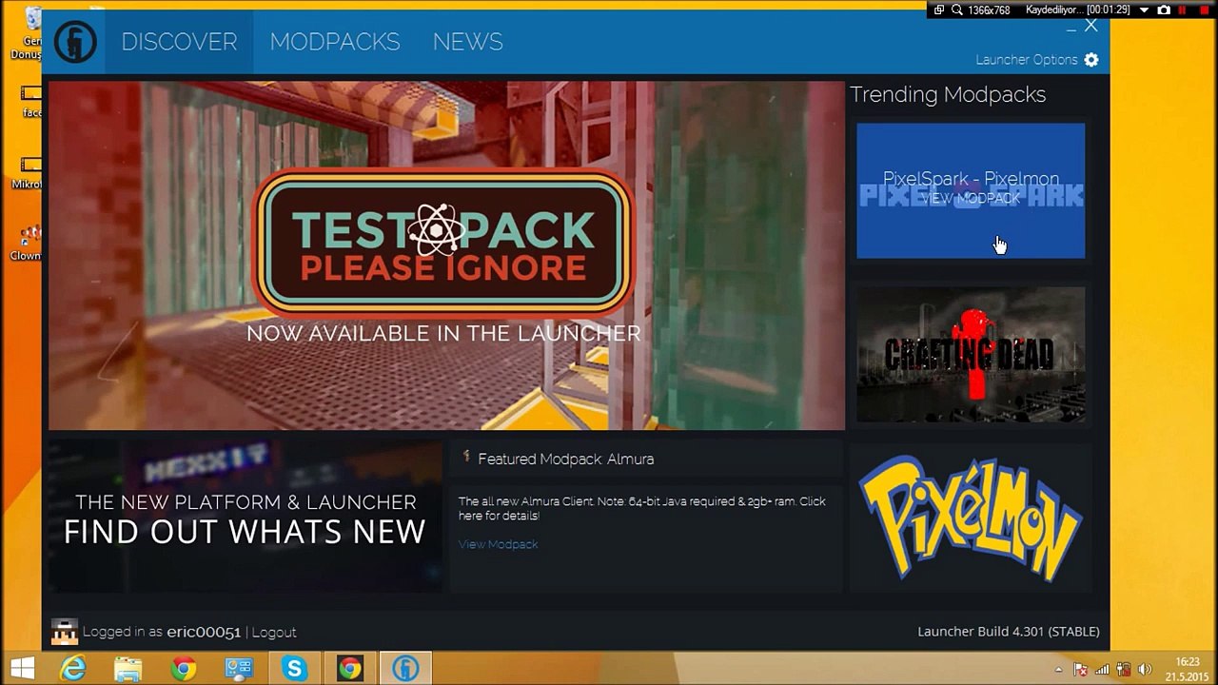Click the Logout link
The width and height of the screenshot is (1218, 685).
pos(274,632)
